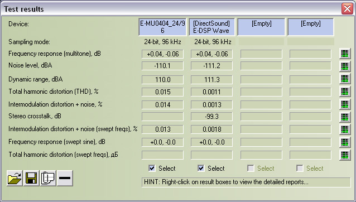Viewport: 356px width, 202px height.
Task: Click the 24-bit, 96 kHz mode under E-MU0404
Action: tap(162, 42)
